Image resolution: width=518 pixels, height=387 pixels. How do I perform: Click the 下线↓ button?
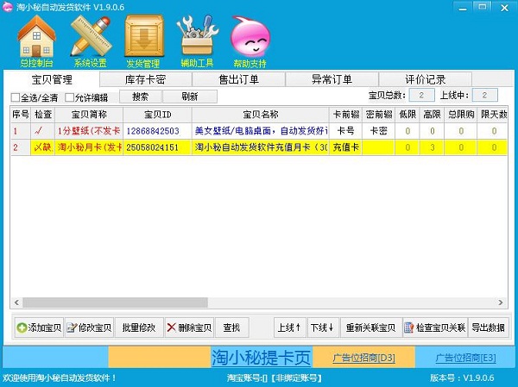pyautogui.click(x=322, y=328)
